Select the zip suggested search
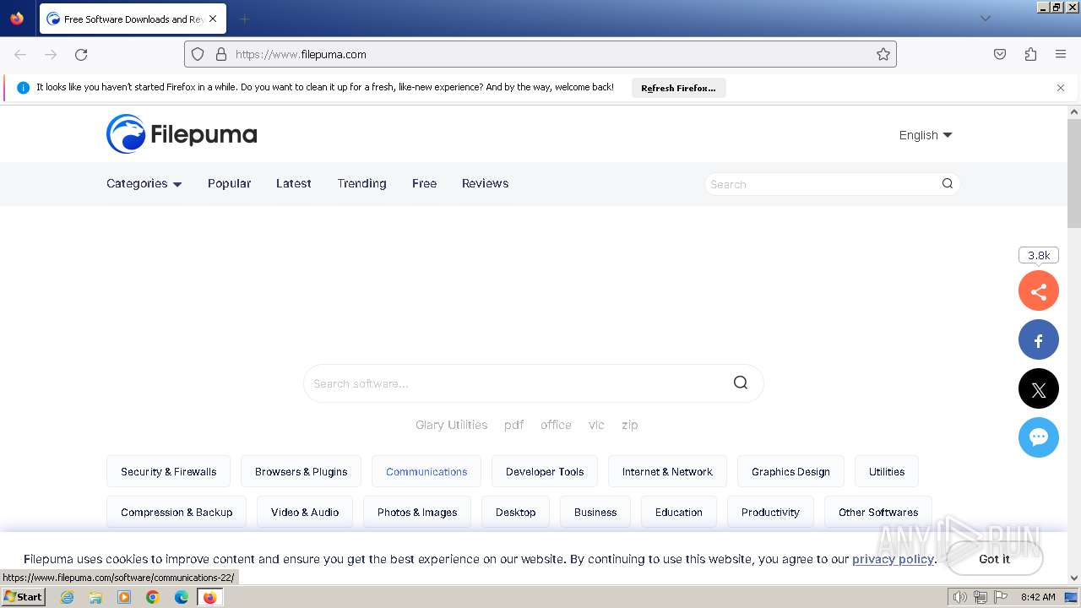Viewport: 1081px width, 608px height. [x=630, y=425]
